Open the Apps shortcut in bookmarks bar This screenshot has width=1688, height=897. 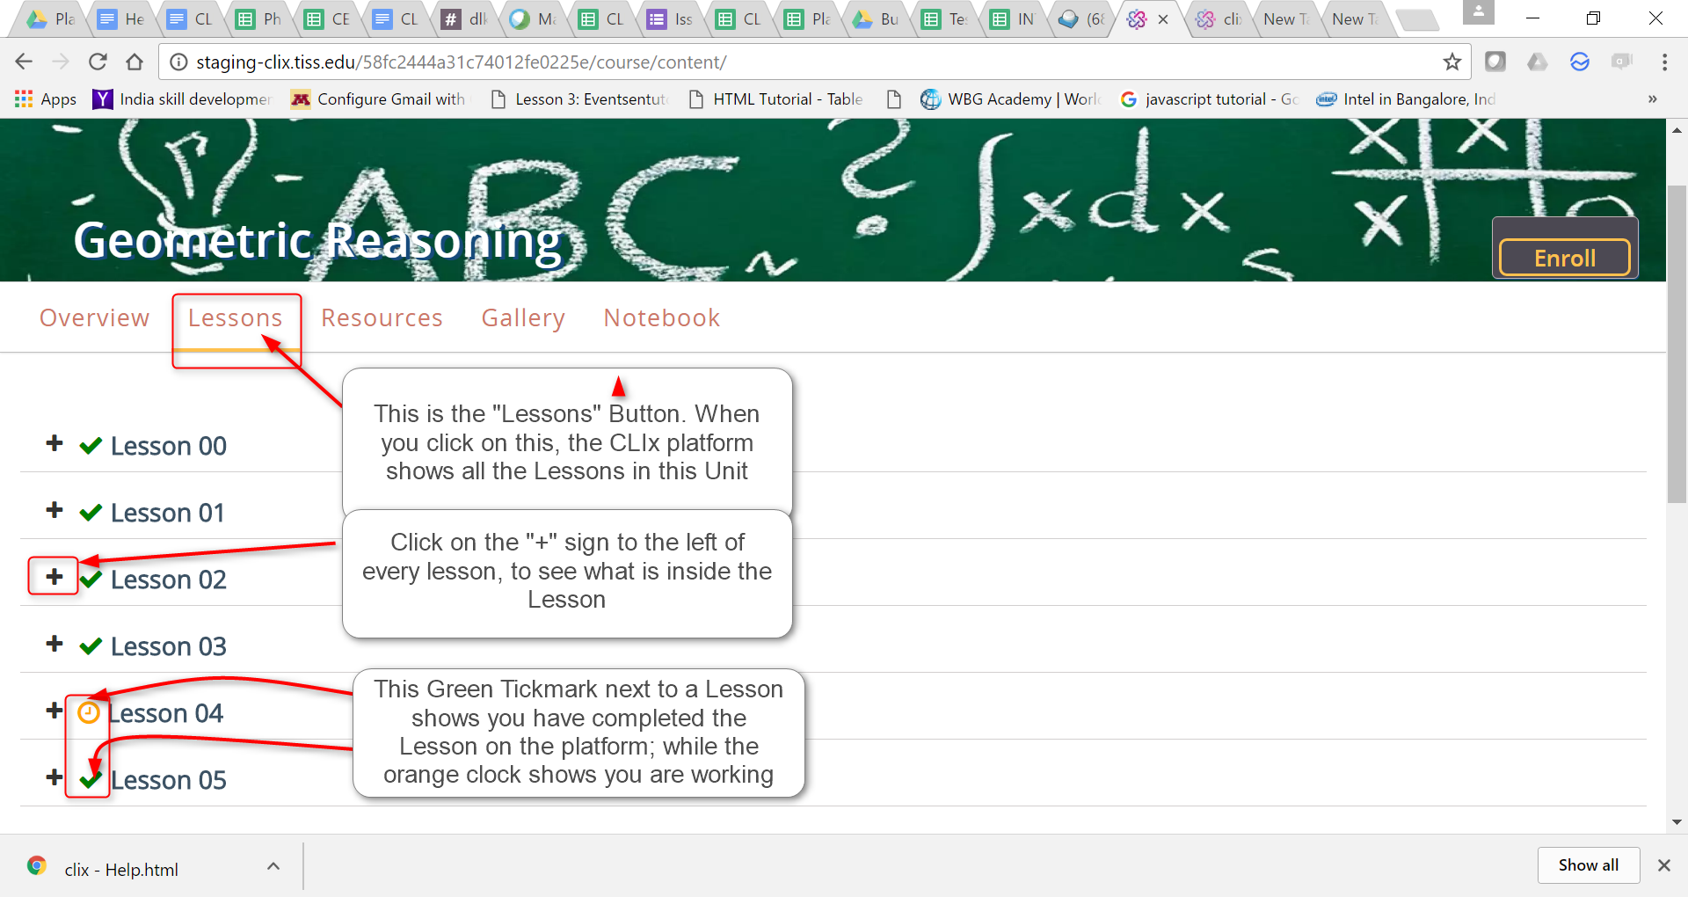pyautogui.click(x=46, y=99)
